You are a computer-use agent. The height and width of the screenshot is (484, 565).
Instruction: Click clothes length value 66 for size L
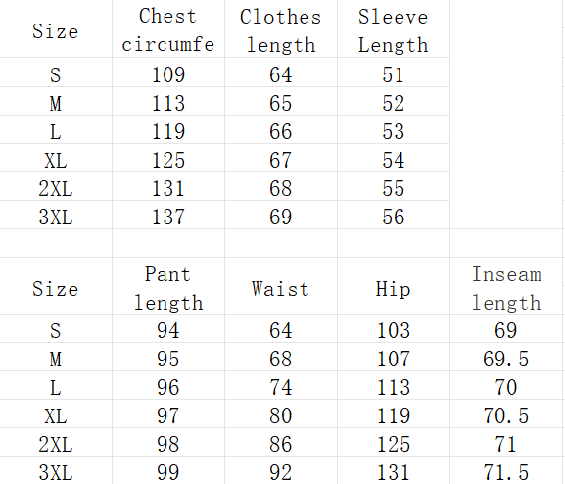[x=281, y=129]
